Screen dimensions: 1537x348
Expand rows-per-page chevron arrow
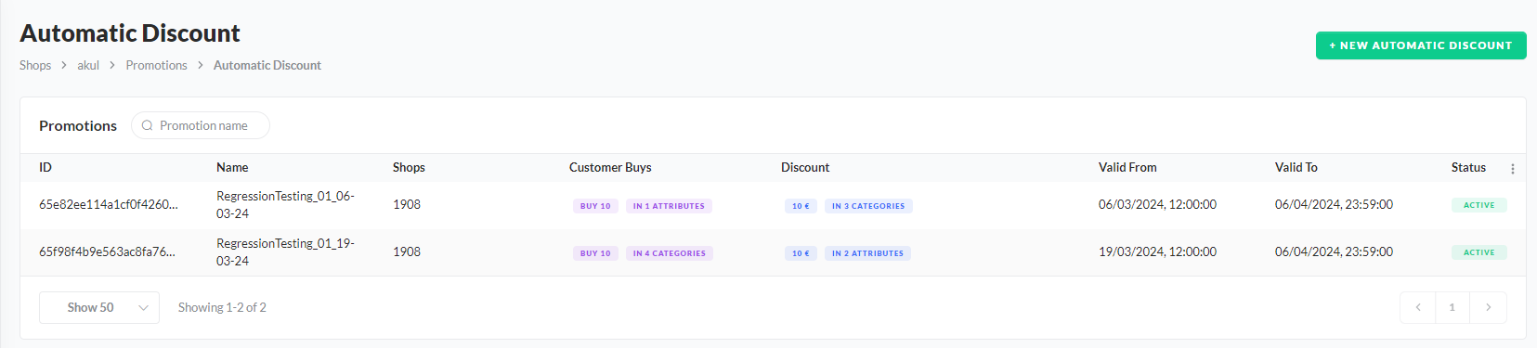(x=143, y=308)
